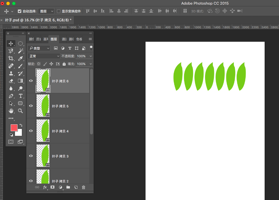
Task: Collapse the Layers panel group to icons
Action: (x=91, y=33)
